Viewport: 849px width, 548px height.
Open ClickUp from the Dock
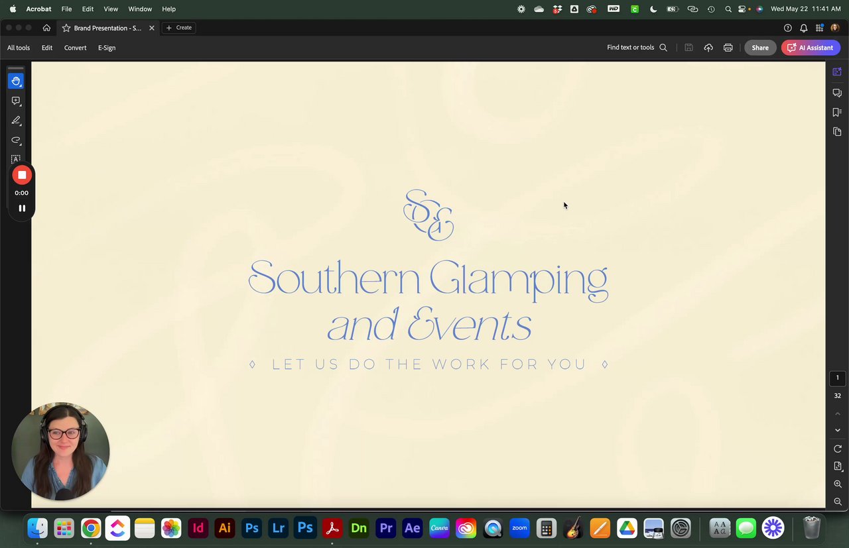pyautogui.click(x=117, y=528)
